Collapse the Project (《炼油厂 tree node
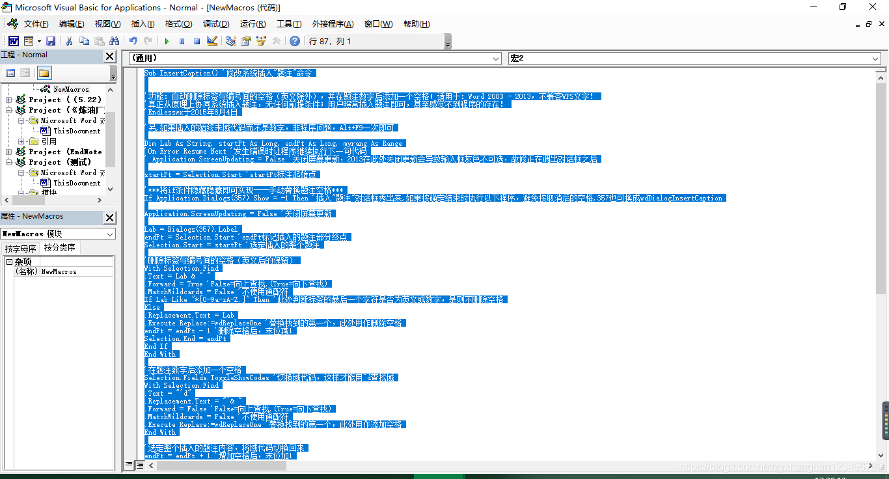 9,110
